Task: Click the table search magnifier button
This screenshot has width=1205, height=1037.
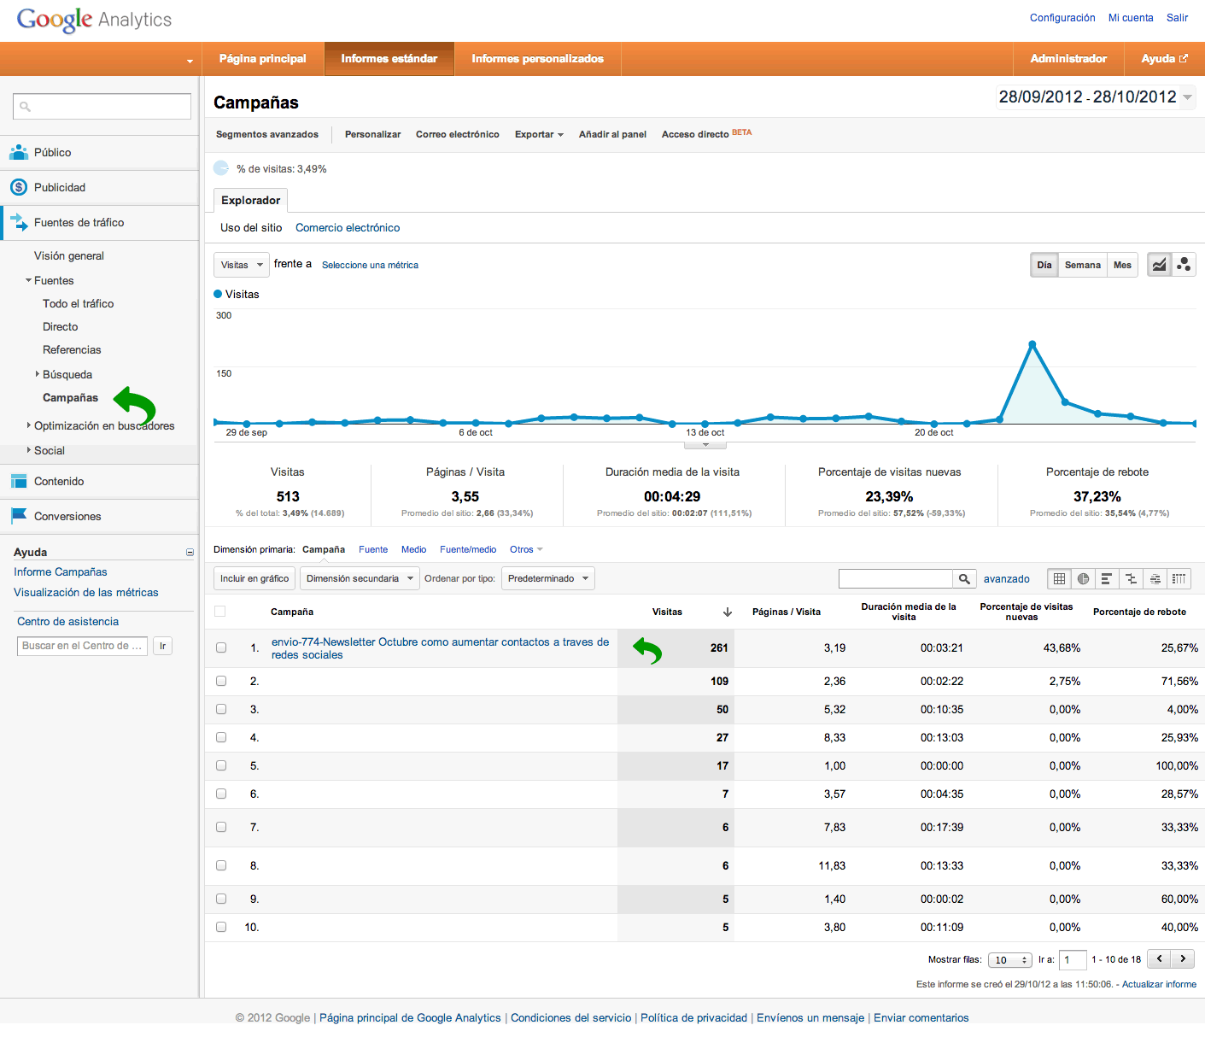Action: tap(964, 579)
